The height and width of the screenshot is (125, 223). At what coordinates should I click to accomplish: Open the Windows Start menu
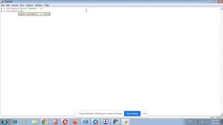tap(4, 122)
